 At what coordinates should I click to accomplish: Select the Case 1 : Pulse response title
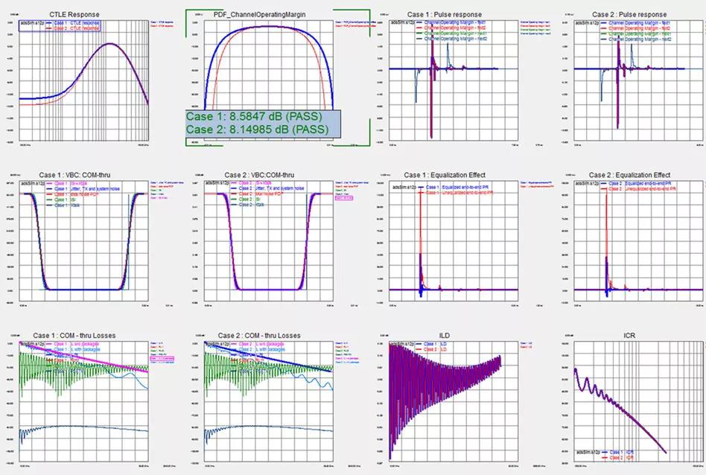(445, 14)
